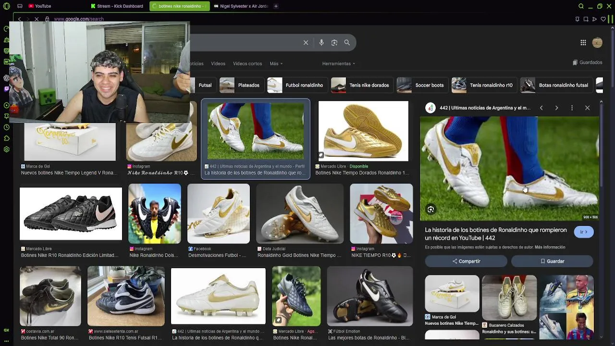Open the history clock icon in sidebar
Image resolution: width=615 pixels, height=346 pixels.
point(6,127)
